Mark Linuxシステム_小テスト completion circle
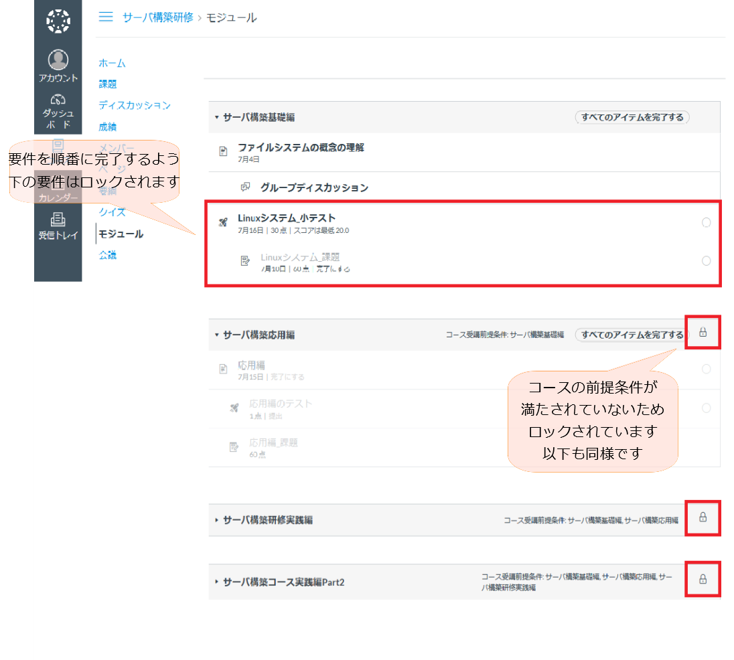Image resolution: width=734 pixels, height=660 pixels. 707,223
